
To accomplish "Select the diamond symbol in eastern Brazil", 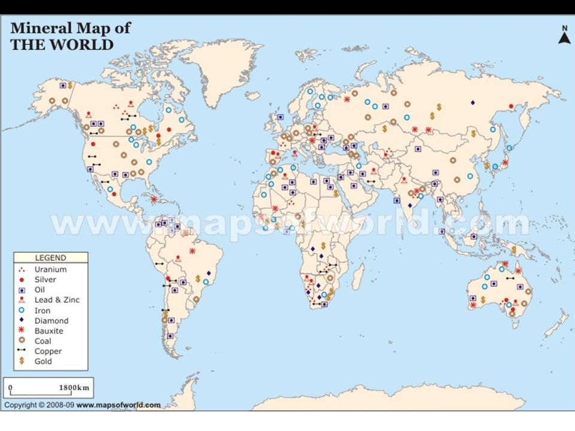I will (208, 273).
